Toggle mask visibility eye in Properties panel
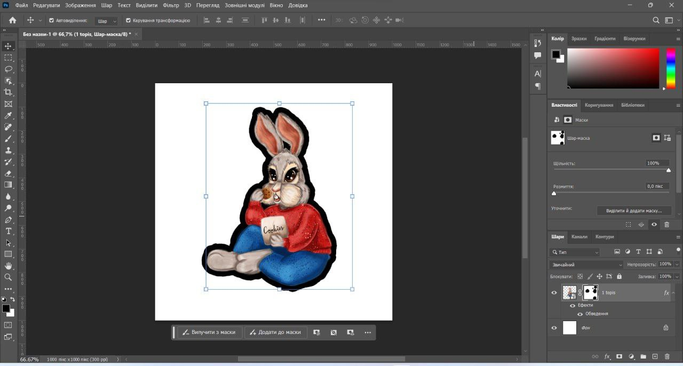Viewport: 683px width, 366px height. click(x=654, y=225)
